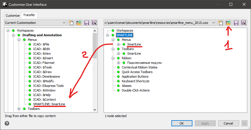Collapse the left pane Workspaces node

click(x=8, y=30)
